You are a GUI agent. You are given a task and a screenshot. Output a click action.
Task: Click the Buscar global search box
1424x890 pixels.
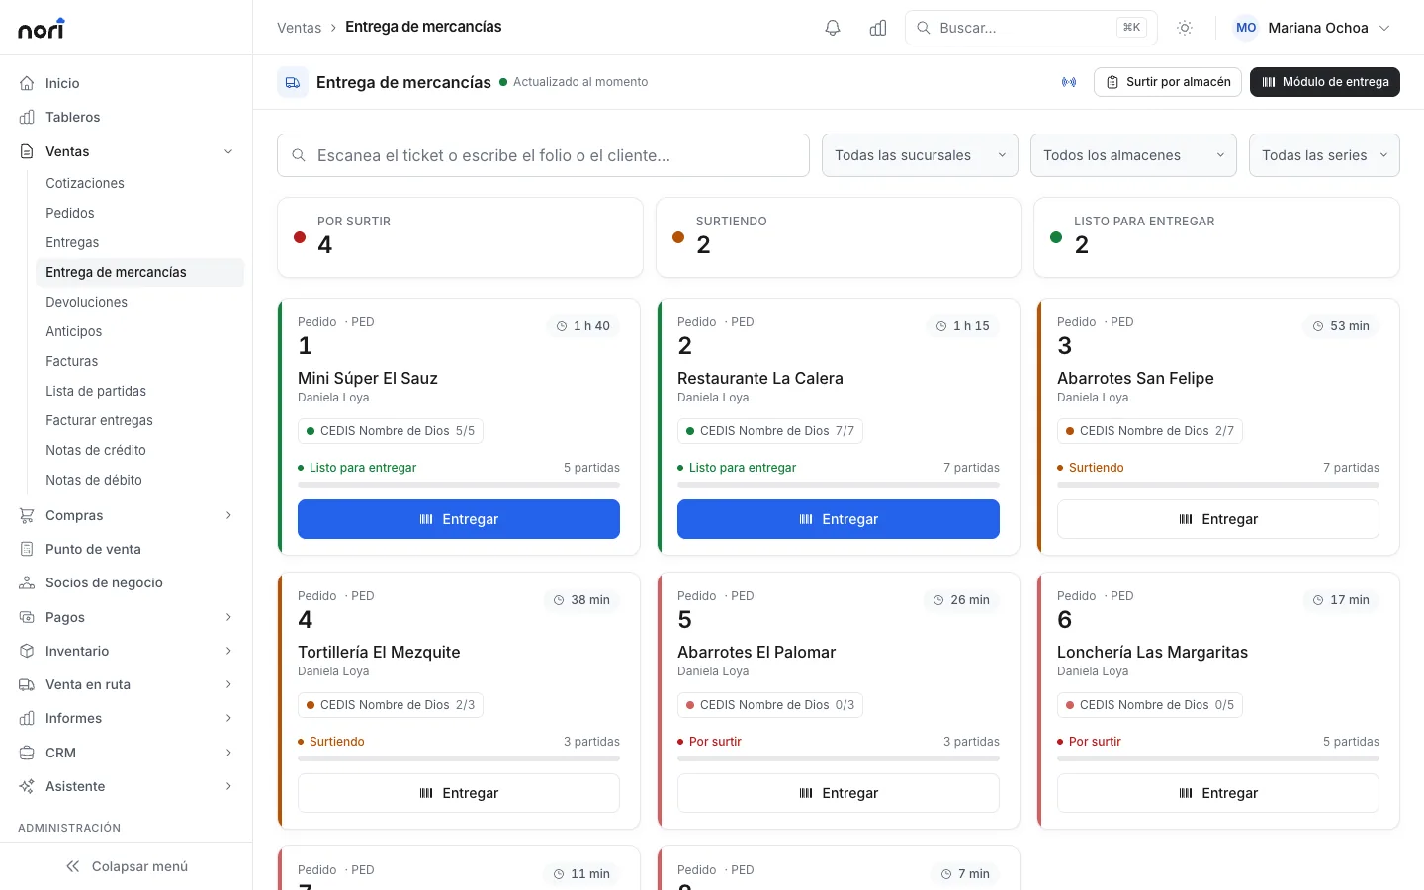(1031, 28)
